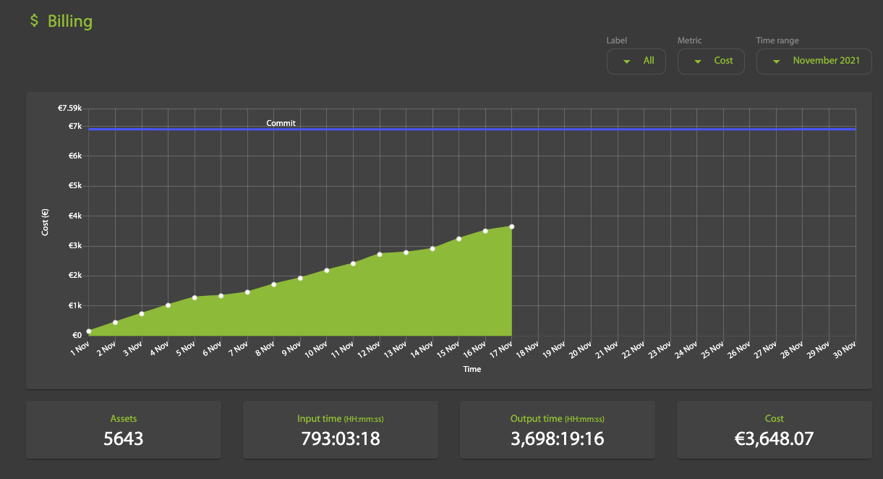Click the data point for 17 Nov

click(x=512, y=226)
